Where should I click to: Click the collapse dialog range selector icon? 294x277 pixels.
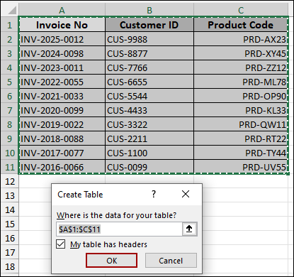pyautogui.click(x=189, y=229)
